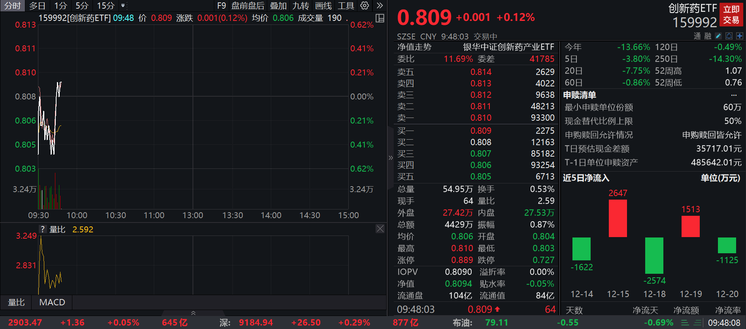Collapse right panel with splitter arrow
Viewport: 746px width, 329px height.
391,158
